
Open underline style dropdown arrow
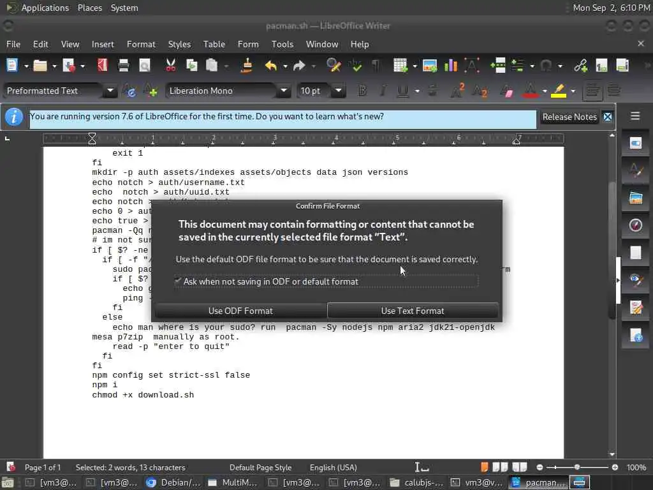click(416, 91)
